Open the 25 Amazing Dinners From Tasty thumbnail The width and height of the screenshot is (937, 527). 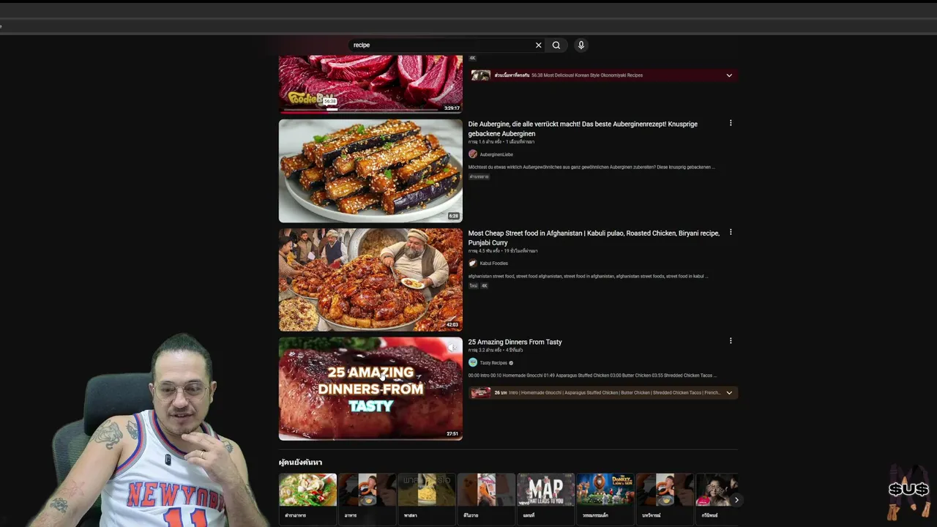tap(370, 389)
